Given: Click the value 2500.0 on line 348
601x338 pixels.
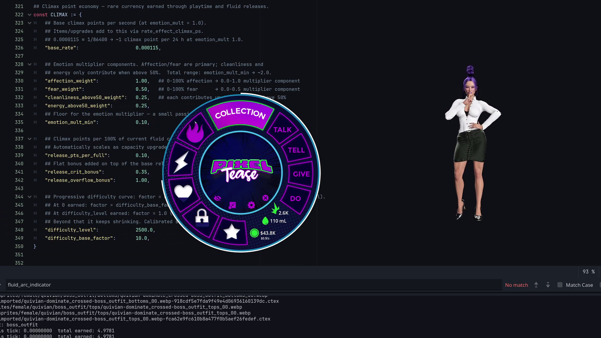Looking at the screenshot, I should click(x=144, y=230).
